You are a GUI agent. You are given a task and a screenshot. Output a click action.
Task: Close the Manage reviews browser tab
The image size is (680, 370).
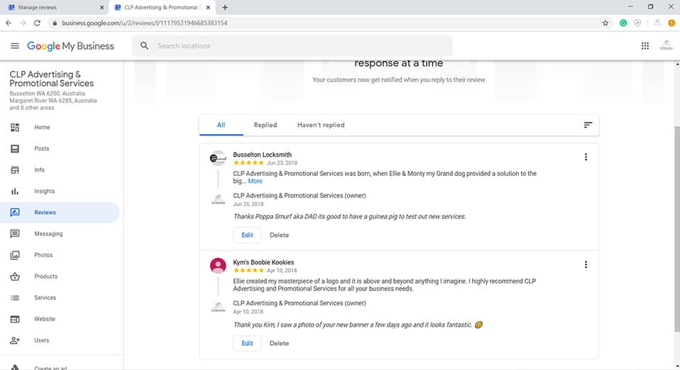(x=102, y=7)
